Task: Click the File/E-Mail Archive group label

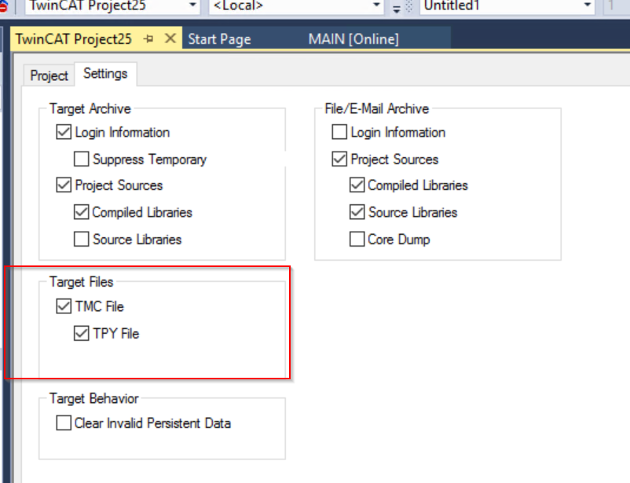Action: click(x=376, y=108)
